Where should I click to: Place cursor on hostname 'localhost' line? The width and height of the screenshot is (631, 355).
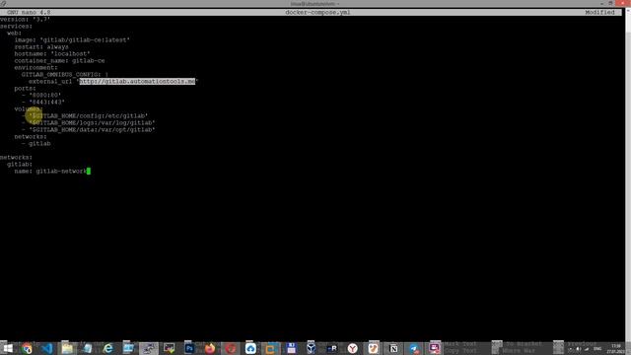coord(52,53)
